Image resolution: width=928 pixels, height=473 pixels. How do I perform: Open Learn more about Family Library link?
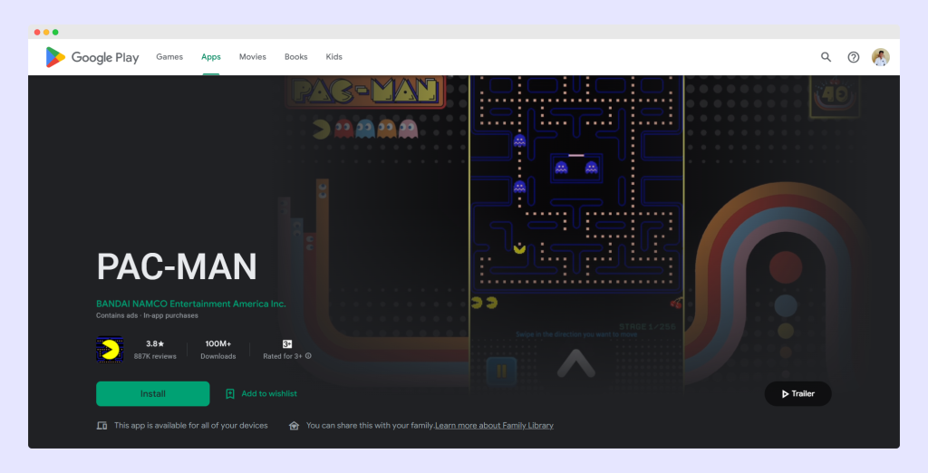(494, 426)
